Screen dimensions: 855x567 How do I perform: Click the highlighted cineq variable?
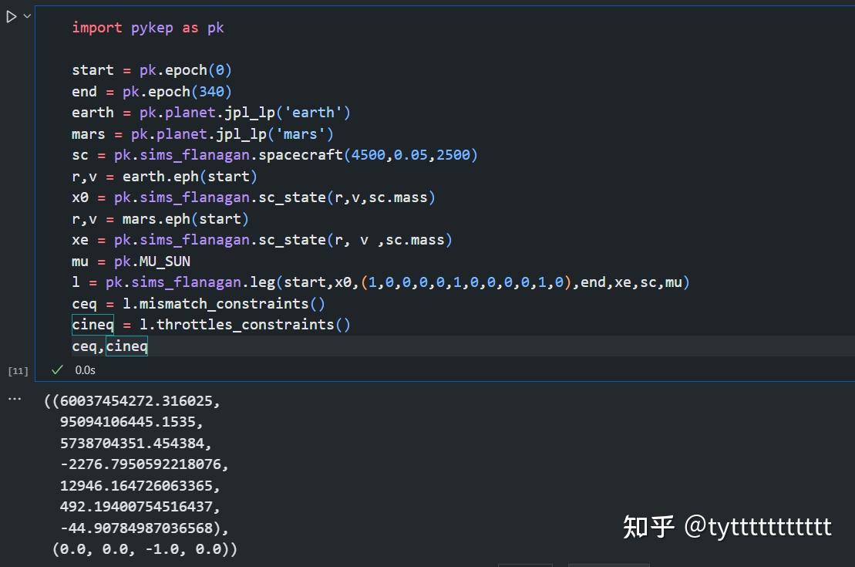pos(93,324)
